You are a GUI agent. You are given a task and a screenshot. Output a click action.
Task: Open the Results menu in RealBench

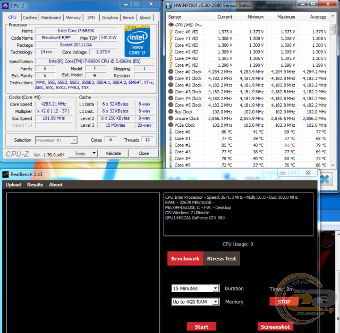tap(35, 185)
